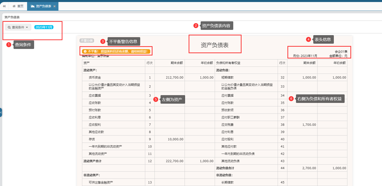The width and height of the screenshot is (382, 186).
Task: Open the 查询条件 dropdown
Action: pos(18,27)
